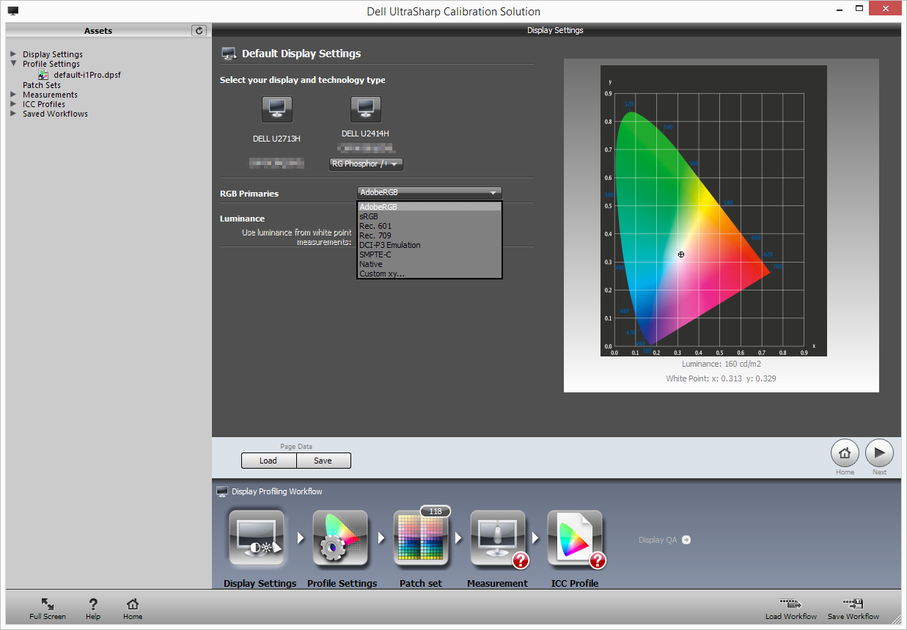Choose AdobeRGB from the primaries list

point(430,207)
